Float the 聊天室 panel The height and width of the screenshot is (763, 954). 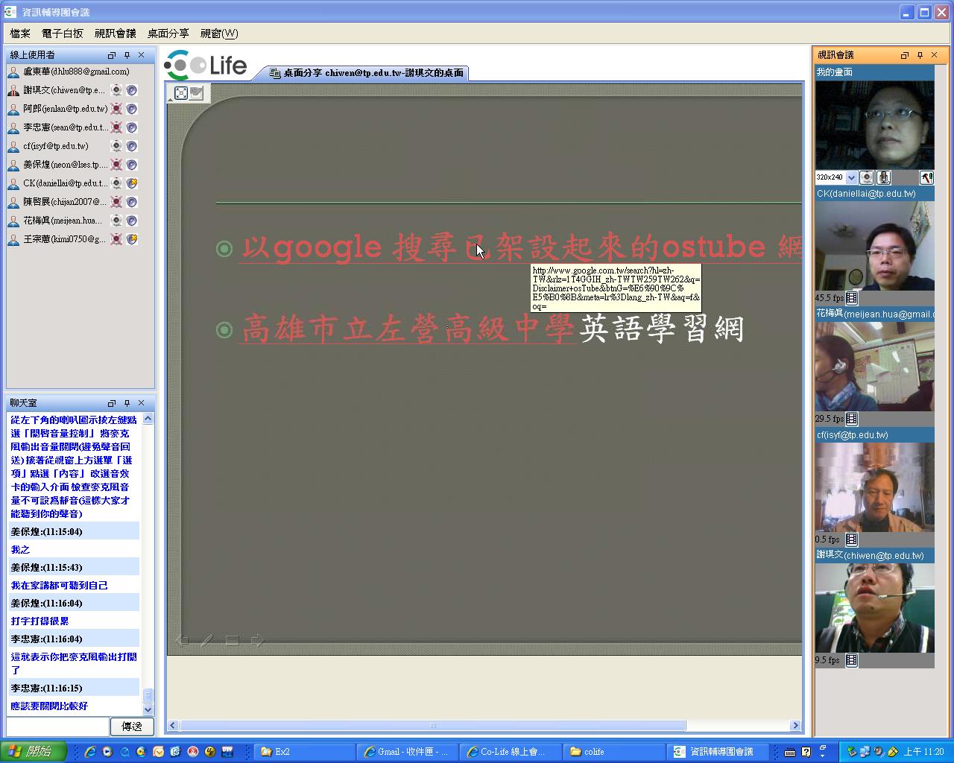[x=112, y=403]
